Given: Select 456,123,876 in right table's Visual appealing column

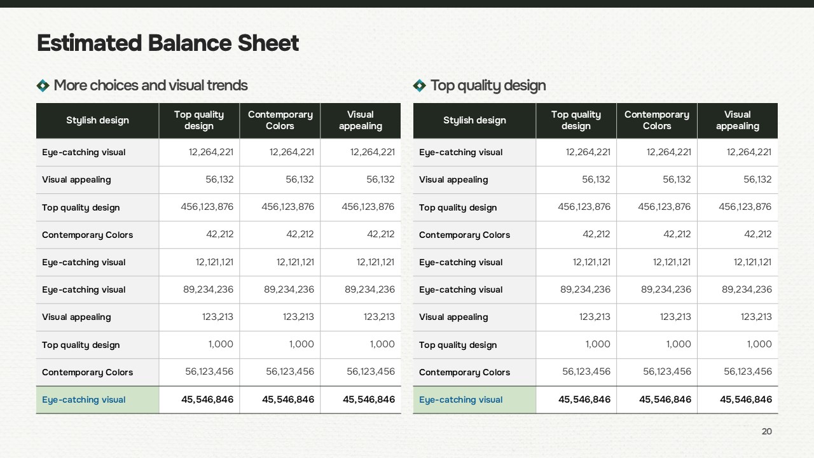Looking at the screenshot, I should coord(745,207).
